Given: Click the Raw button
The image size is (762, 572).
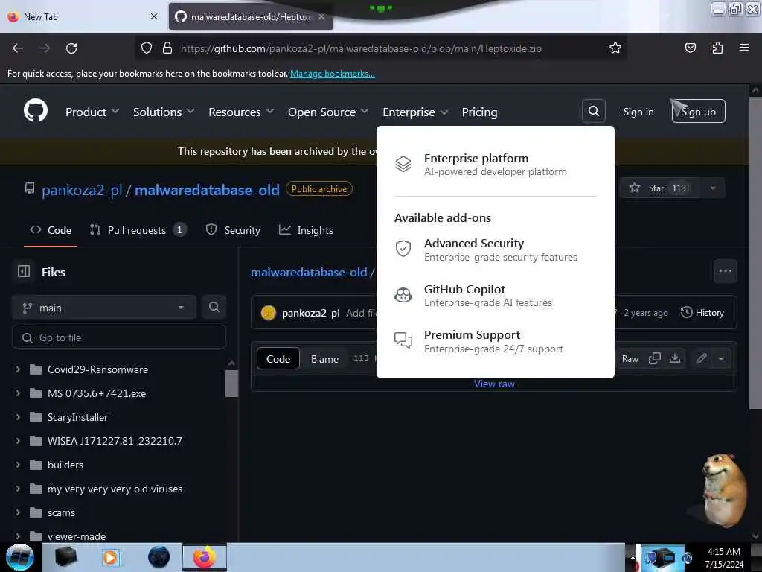Looking at the screenshot, I should 630,358.
